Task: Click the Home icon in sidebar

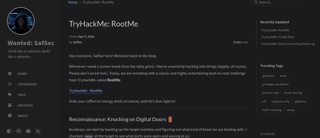Action: pyautogui.click(x=10, y=74)
